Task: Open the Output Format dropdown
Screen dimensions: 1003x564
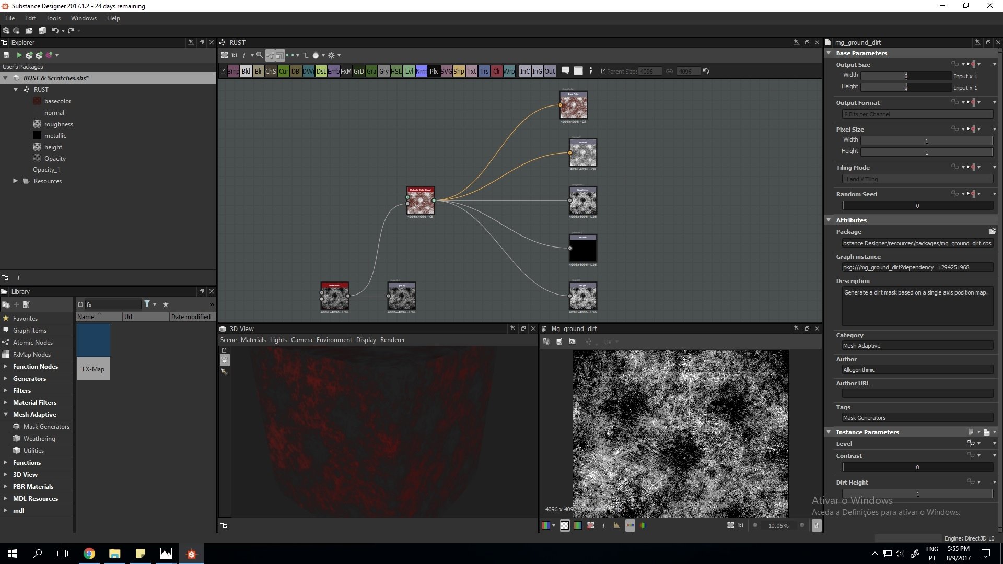Action: (x=917, y=114)
